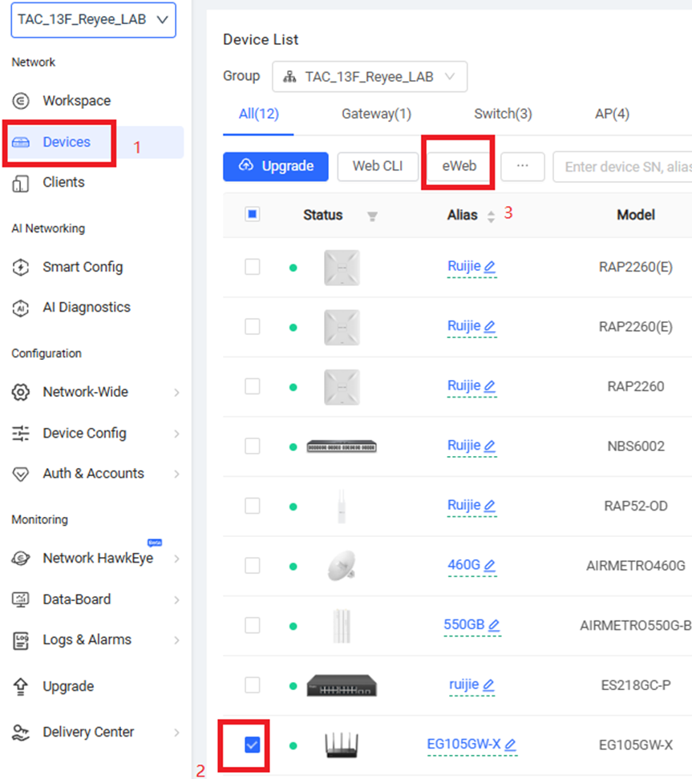Click the eWeb button
This screenshot has width=692, height=779.
tap(459, 166)
